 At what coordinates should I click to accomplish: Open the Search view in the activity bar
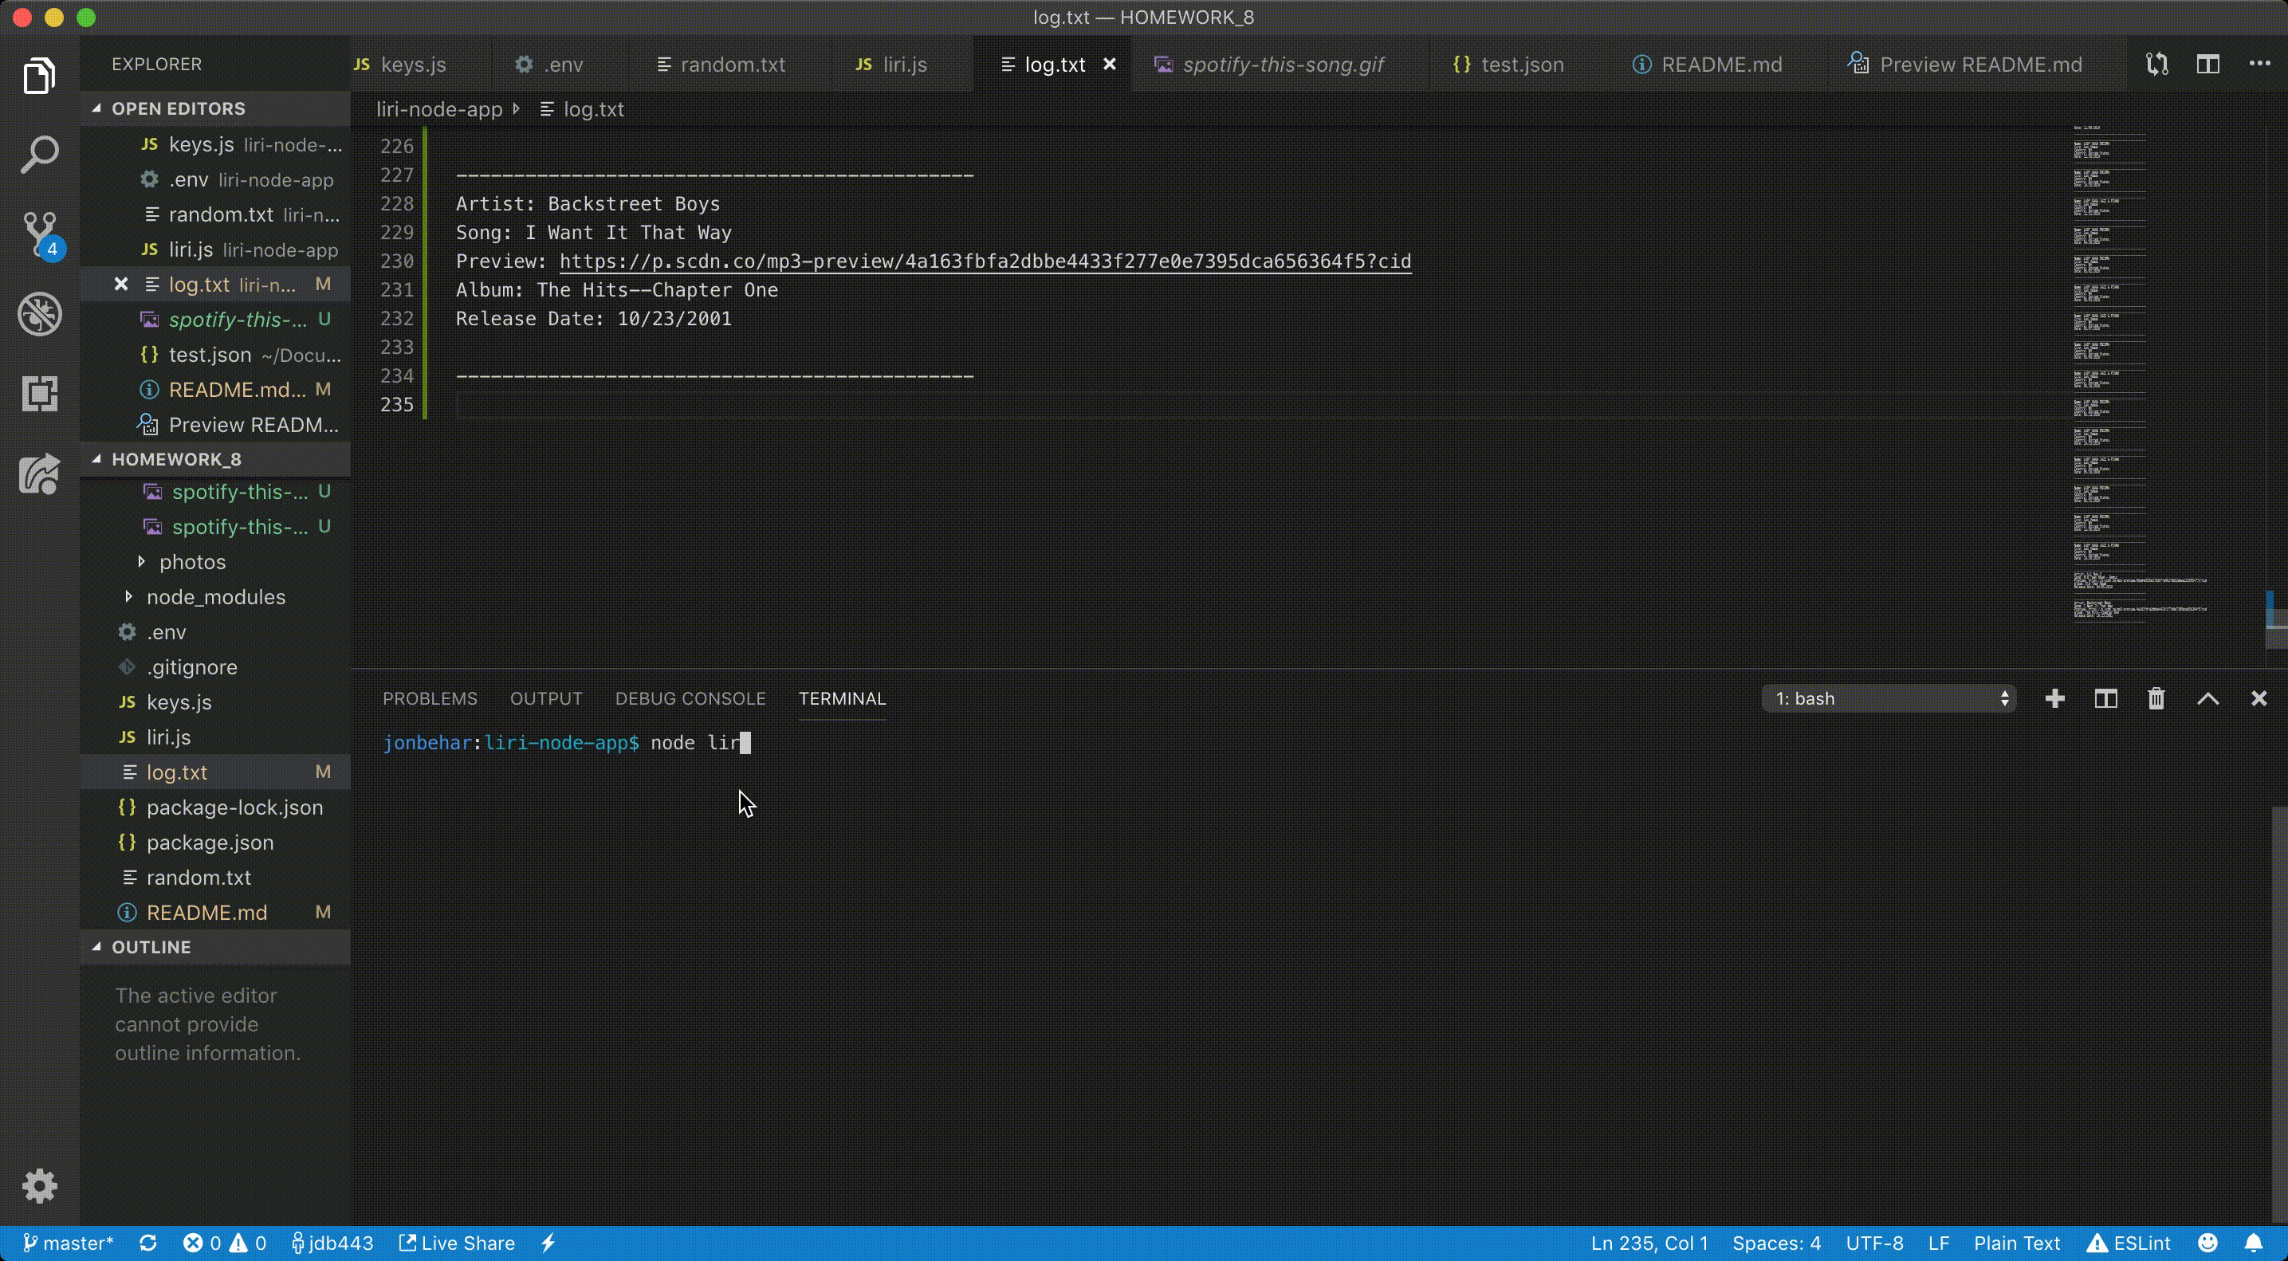pyautogui.click(x=40, y=154)
